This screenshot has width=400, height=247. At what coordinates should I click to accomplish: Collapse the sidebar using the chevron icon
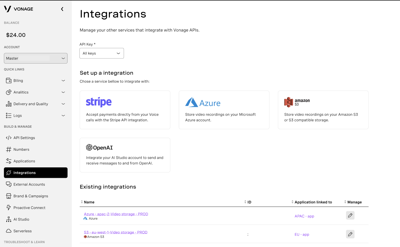click(62, 9)
